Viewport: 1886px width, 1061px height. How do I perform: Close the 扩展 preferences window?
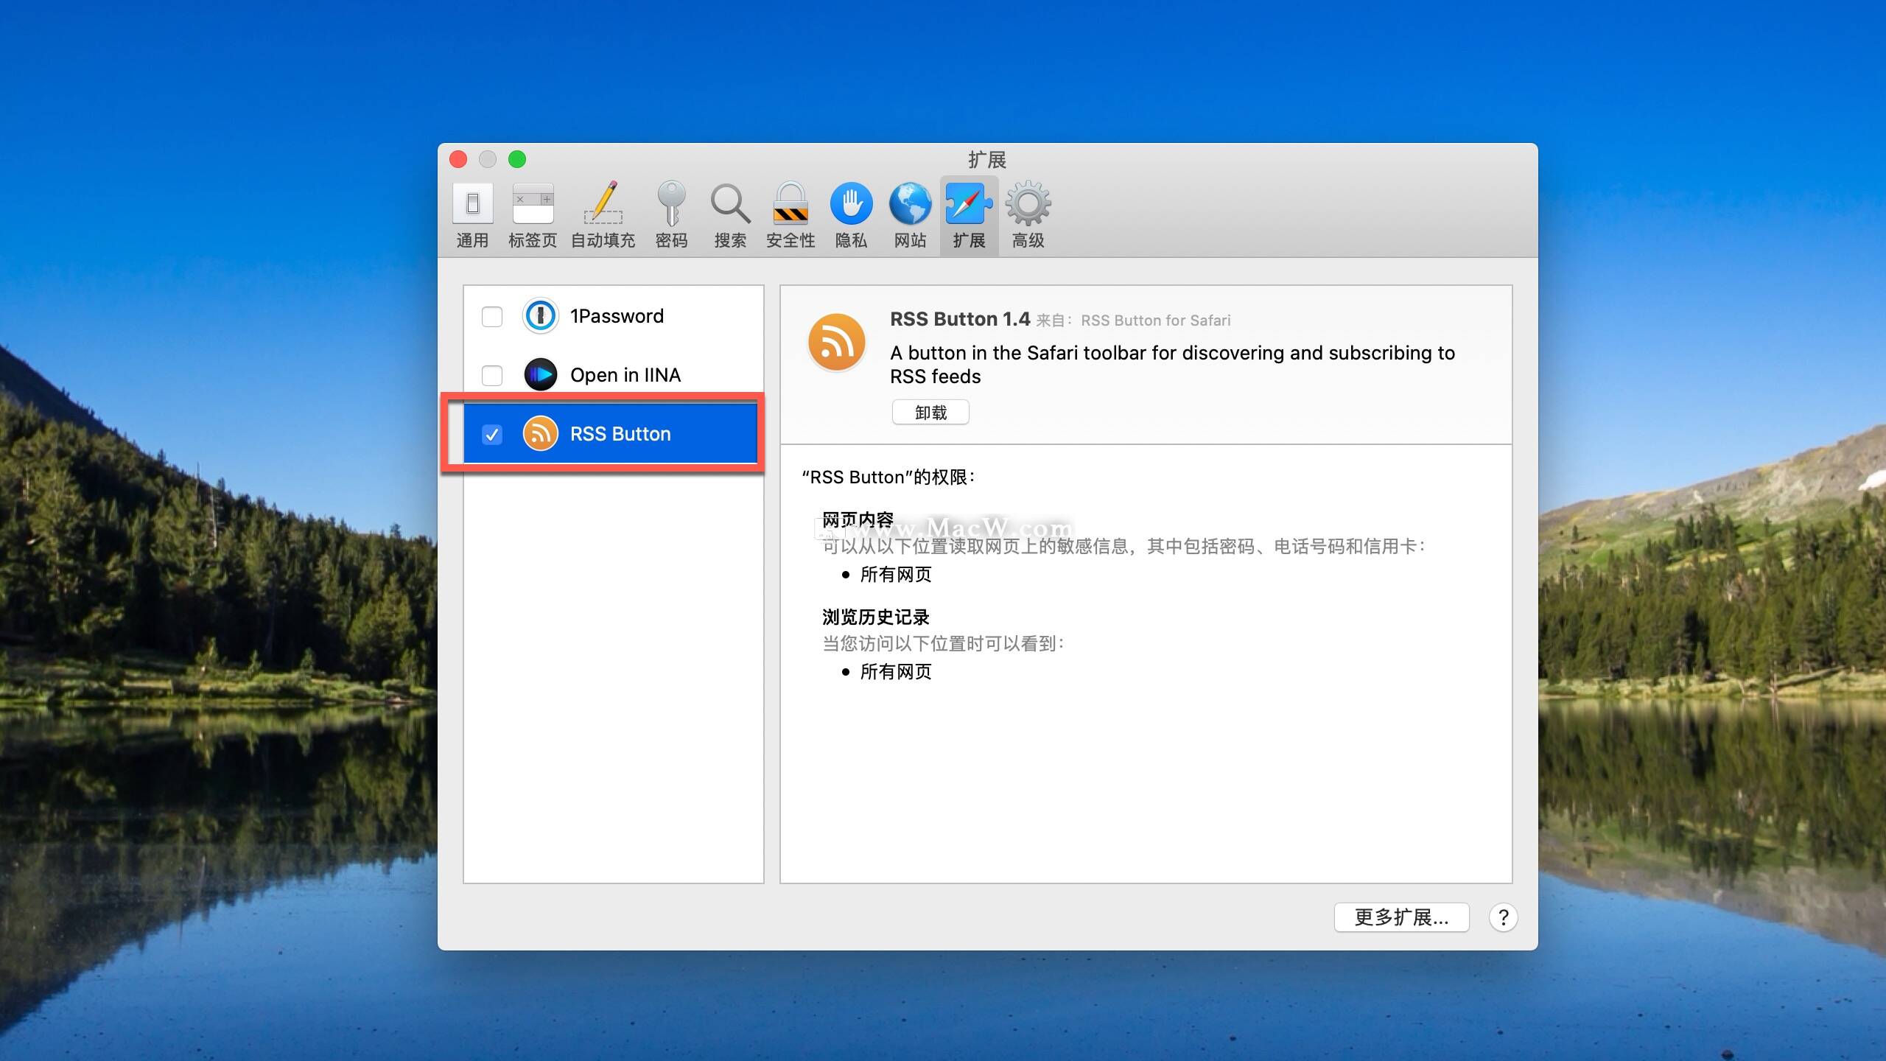458,159
